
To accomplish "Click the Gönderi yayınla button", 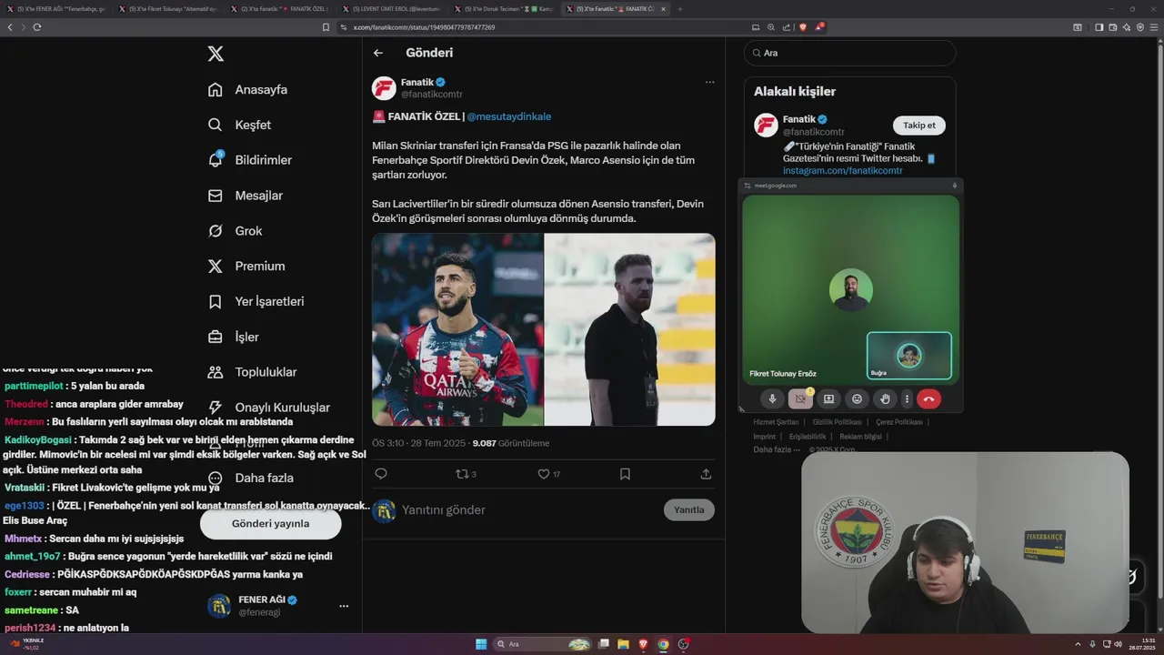I will click(x=270, y=524).
